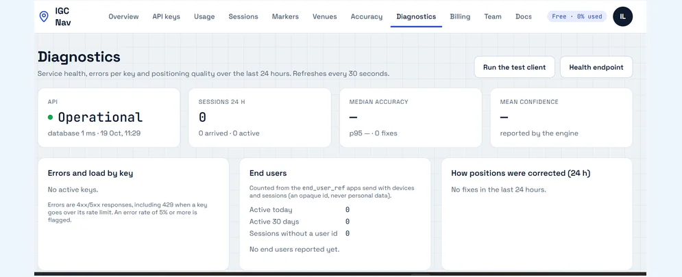Image resolution: width=682 pixels, height=277 pixels.
Task: Click the Diagnostics page heading
Action: click(x=79, y=57)
